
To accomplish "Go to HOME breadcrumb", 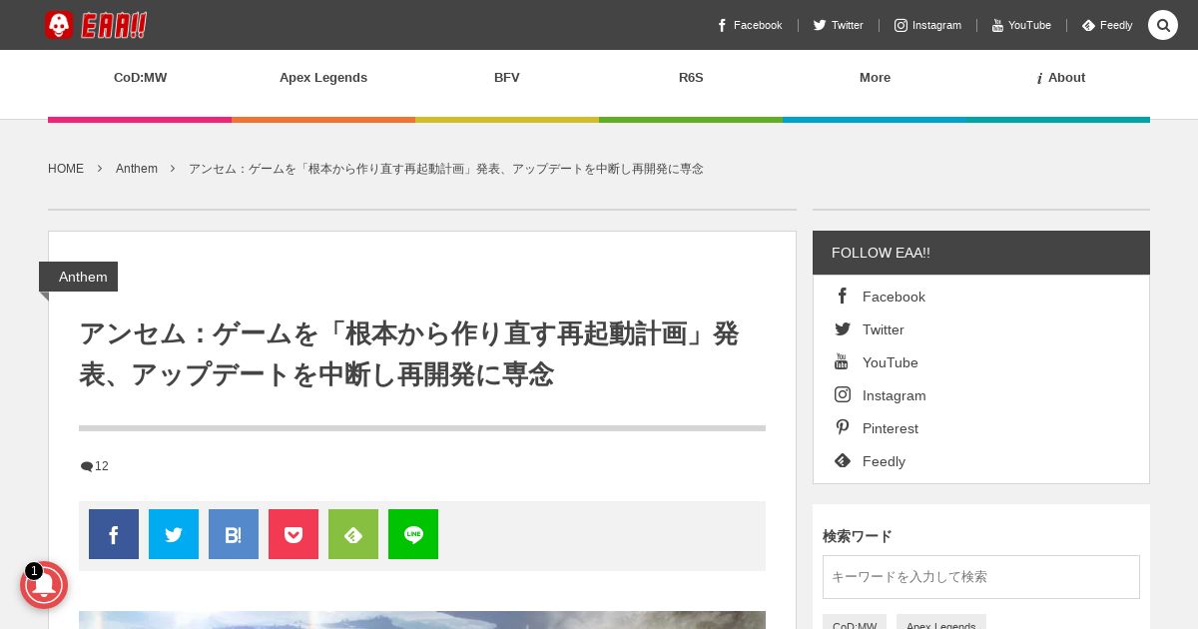I will click(x=66, y=169).
